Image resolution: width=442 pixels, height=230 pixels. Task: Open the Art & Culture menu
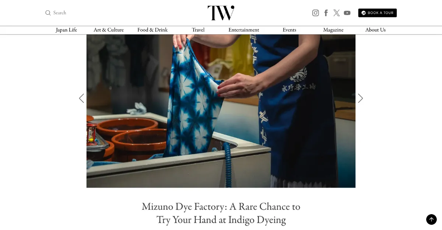pyautogui.click(x=109, y=30)
